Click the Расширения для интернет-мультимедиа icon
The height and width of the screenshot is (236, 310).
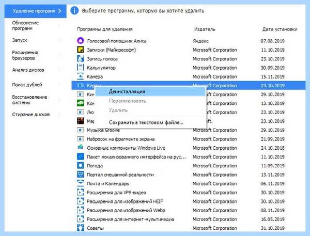click(x=80, y=219)
